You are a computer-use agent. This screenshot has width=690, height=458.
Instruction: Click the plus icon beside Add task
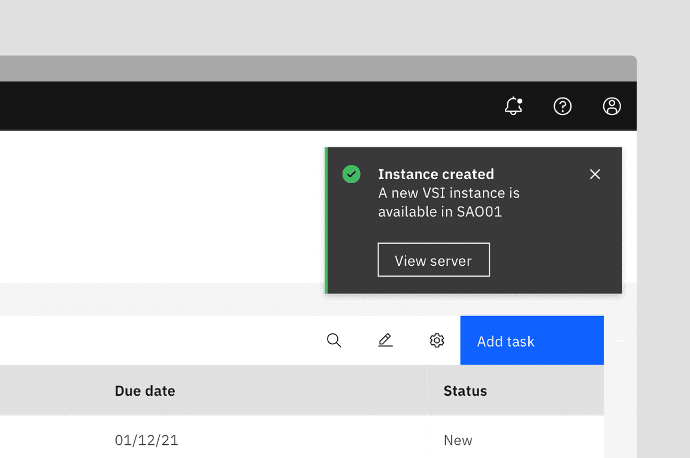tap(619, 340)
